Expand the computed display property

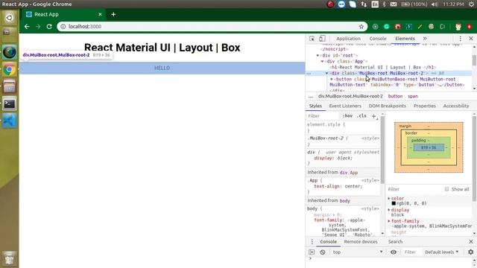coord(389,210)
